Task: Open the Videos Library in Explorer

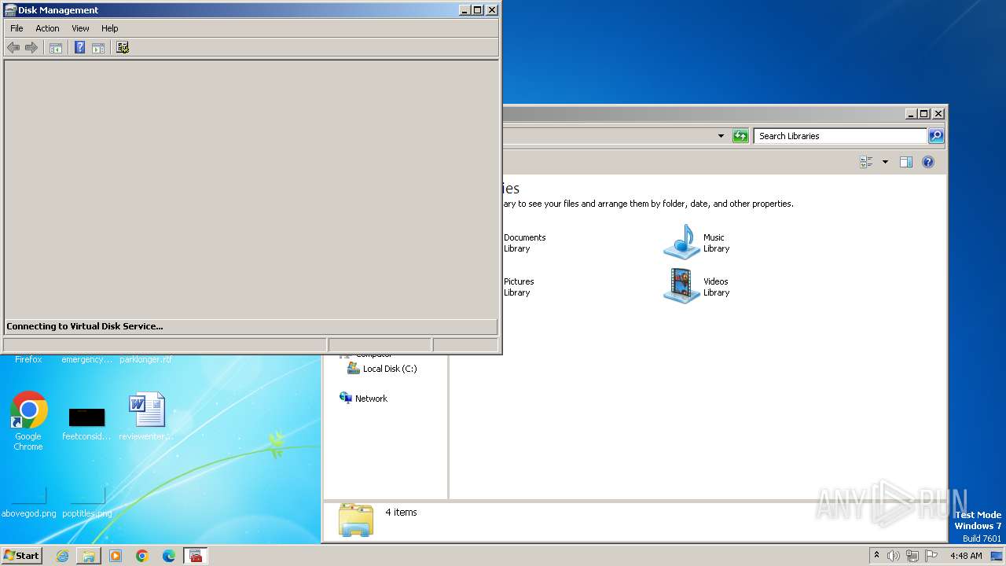Action: tap(696, 286)
